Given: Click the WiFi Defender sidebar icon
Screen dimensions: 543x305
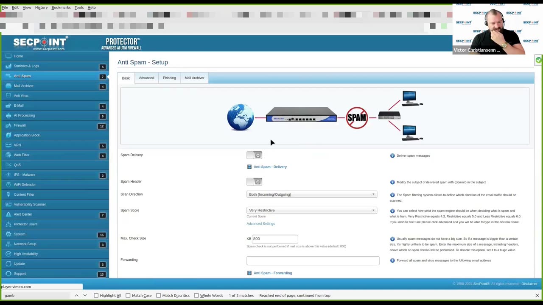Looking at the screenshot, I should (8, 185).
